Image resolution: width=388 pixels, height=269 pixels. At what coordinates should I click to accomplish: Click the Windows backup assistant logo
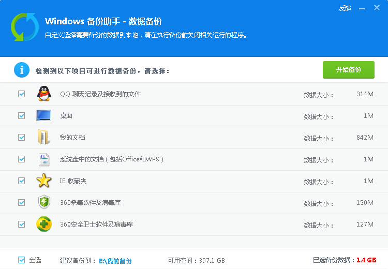click(x=24, y=26)
